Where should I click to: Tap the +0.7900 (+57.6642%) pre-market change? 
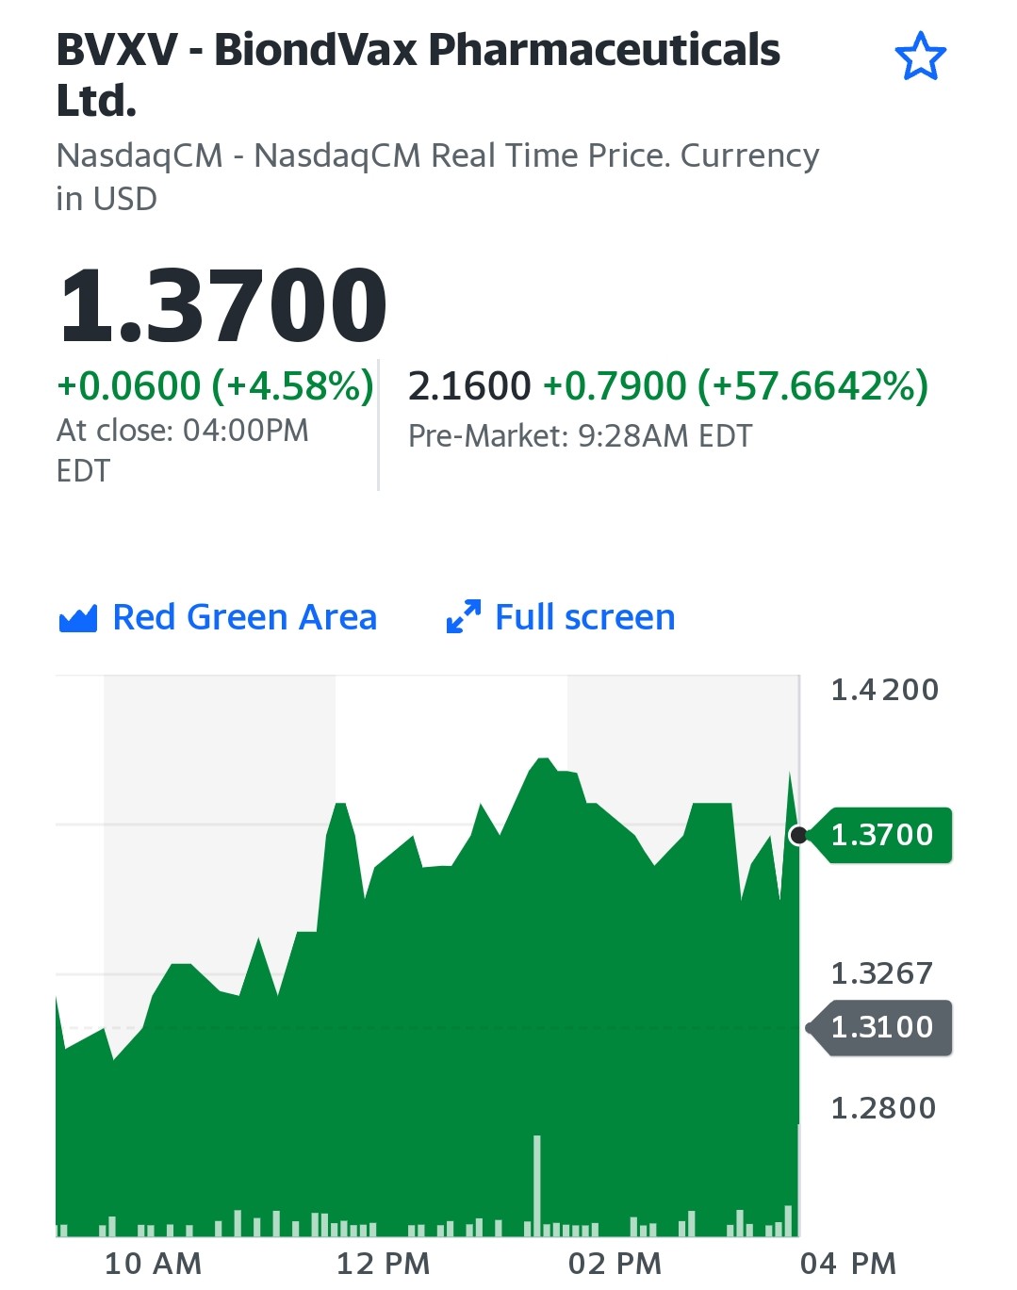point(736,385)
